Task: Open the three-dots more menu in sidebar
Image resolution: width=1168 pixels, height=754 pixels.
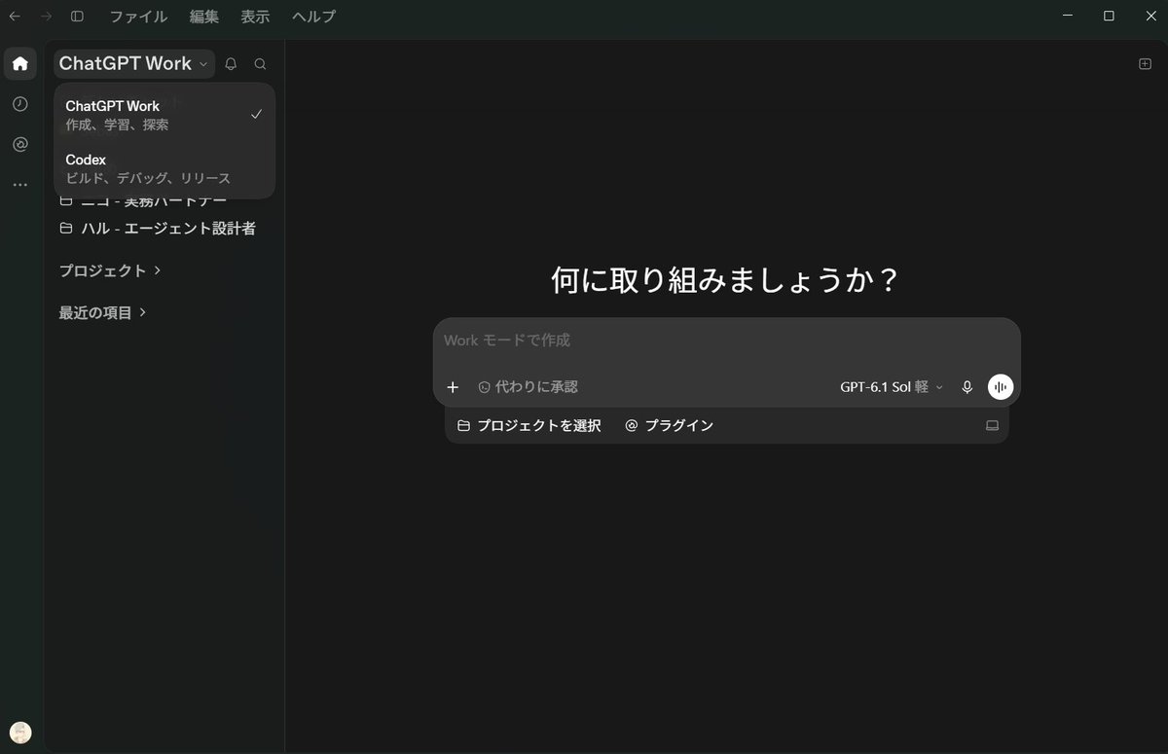Action: (20, 185)
